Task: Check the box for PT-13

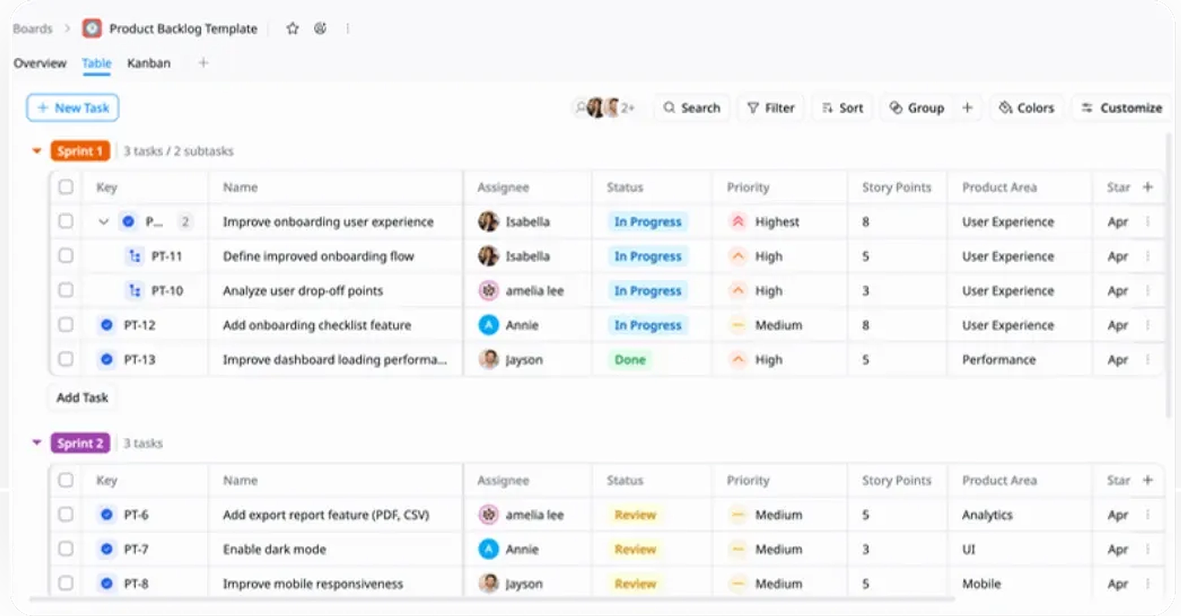Action: [x=66, y=359]
